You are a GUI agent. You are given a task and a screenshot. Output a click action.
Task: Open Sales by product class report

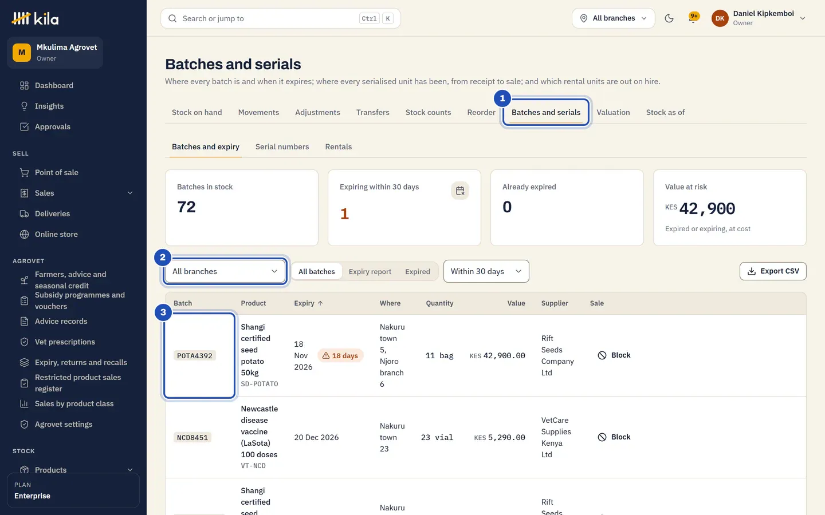coord(73,403)
